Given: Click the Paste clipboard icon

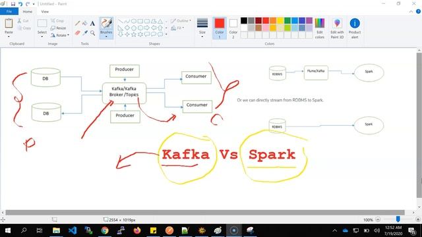Looking at the screenshot, I should (9, 24).
